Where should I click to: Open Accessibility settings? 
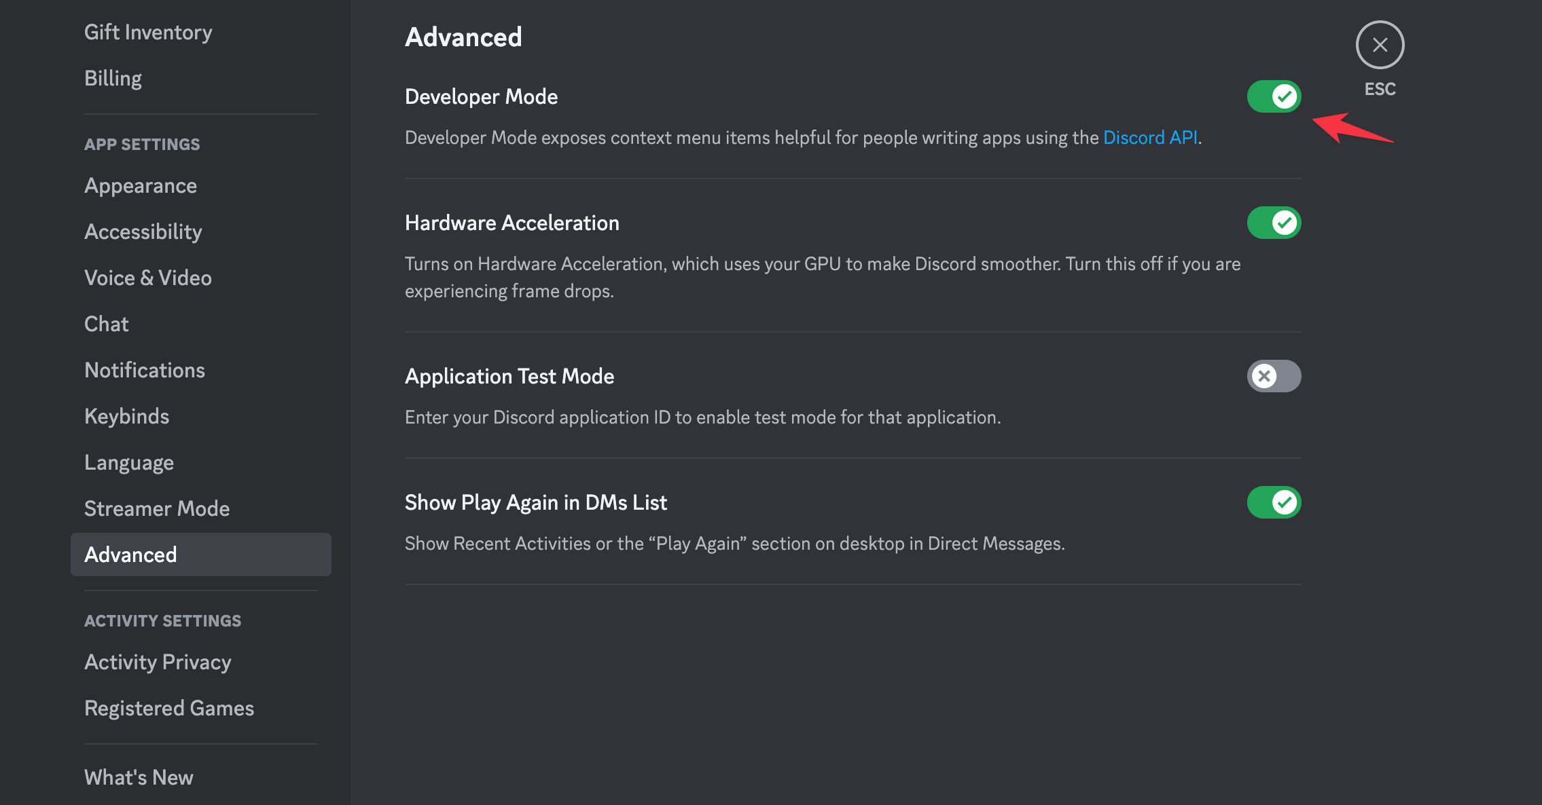pyautogui.click(x=143, y=231)
